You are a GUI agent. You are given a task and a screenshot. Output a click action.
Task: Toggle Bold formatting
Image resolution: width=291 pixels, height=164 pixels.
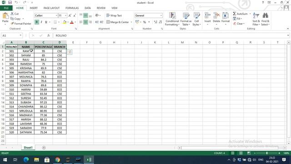(37, 22)
